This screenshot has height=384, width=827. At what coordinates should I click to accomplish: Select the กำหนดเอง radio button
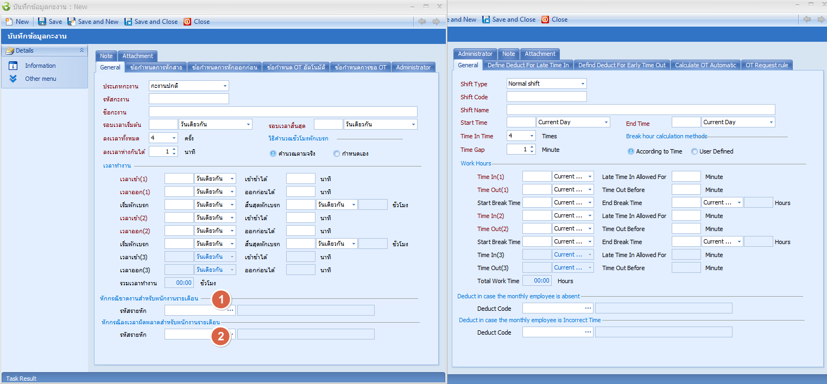tap(337, 154)
